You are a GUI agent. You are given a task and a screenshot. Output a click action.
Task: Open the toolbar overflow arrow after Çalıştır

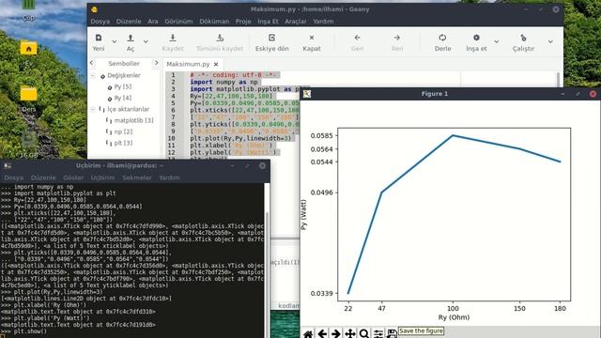[x=550, y=41]
